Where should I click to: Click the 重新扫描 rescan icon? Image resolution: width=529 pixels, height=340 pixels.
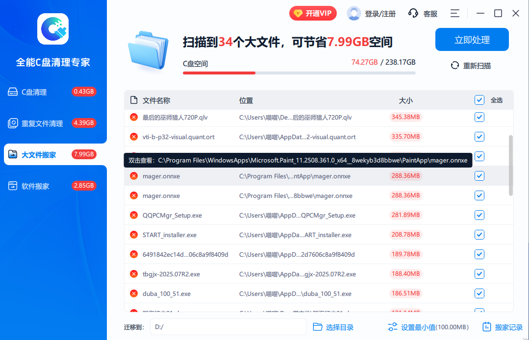(x=454, y=65)
